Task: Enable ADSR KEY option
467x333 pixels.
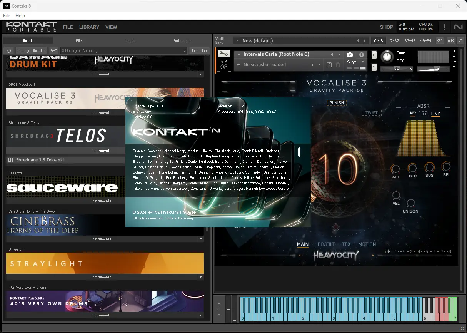Action: (x=413, y=114)
